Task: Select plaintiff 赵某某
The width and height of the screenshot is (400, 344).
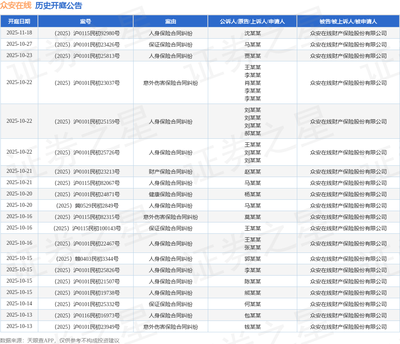Action: click(253, 172)
